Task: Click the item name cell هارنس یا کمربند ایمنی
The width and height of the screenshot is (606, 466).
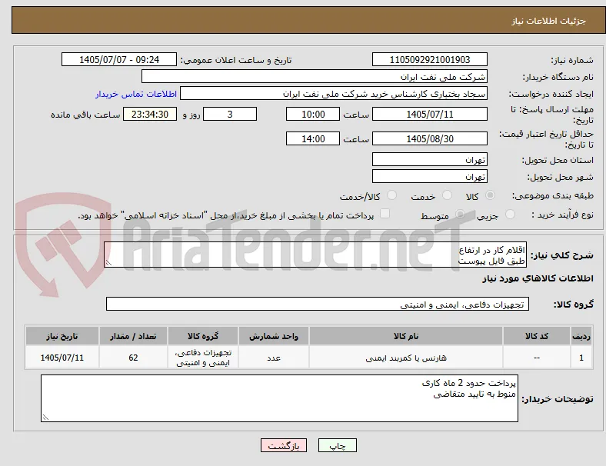Action: (406, 358)
